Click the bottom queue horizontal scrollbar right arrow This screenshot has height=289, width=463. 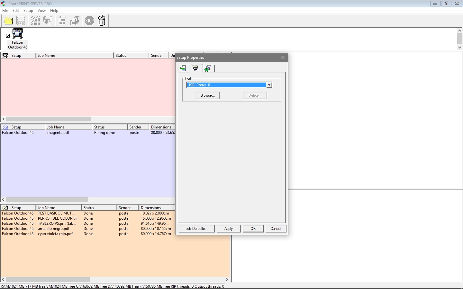pyautogui.click(x=227, y=280)
